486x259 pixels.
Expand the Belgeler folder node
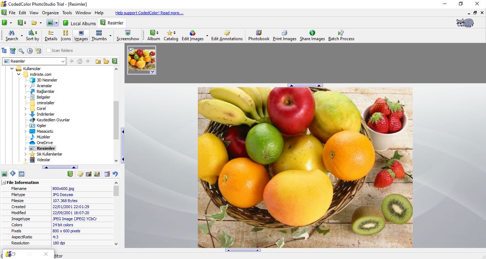(25, 97)
